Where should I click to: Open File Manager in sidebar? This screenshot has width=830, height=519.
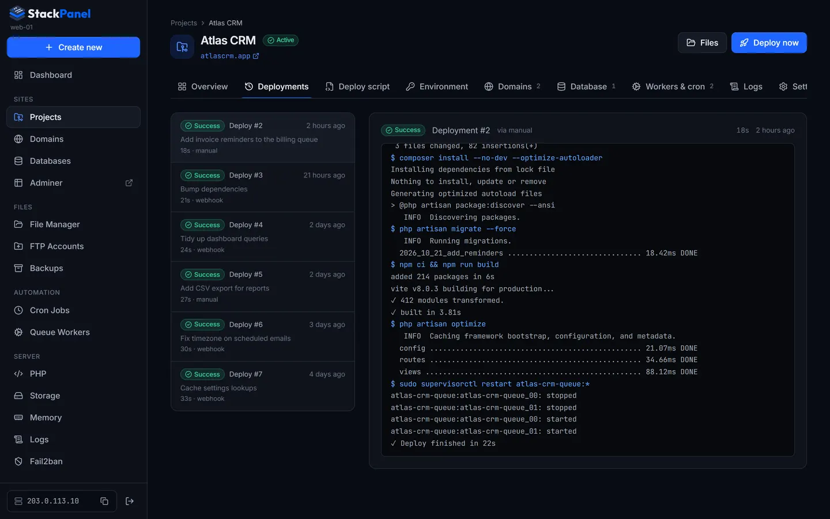click(x=73, y=224)
